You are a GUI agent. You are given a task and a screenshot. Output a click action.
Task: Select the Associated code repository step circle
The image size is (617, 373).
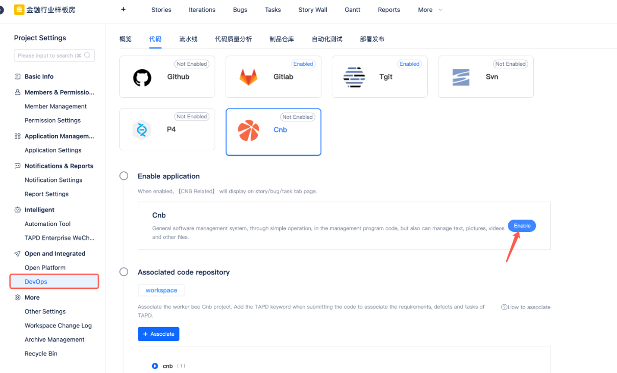pos(124,272)
